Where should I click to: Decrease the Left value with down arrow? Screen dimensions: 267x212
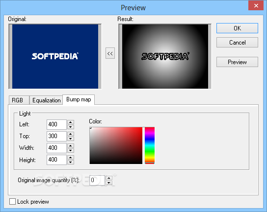[71, 127]
